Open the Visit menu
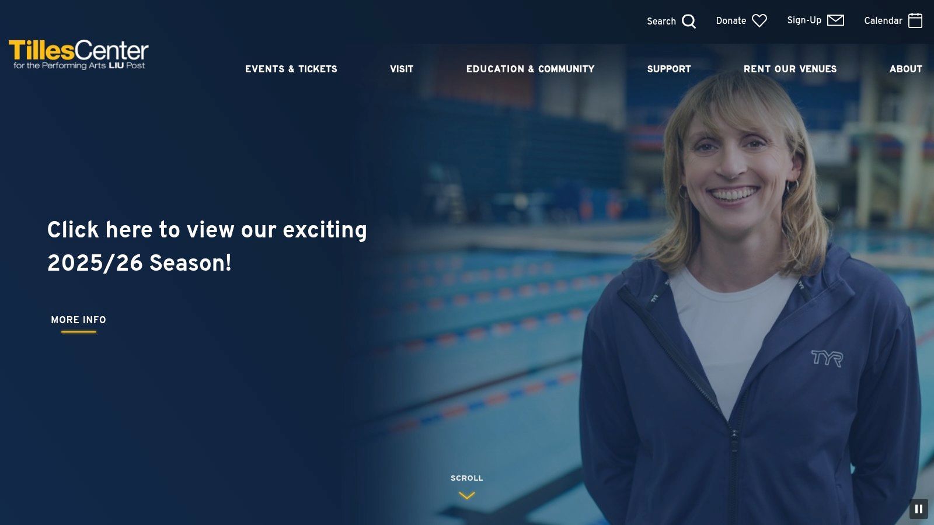The height and width of the screenshot is (525, 934). click(402, 69)
